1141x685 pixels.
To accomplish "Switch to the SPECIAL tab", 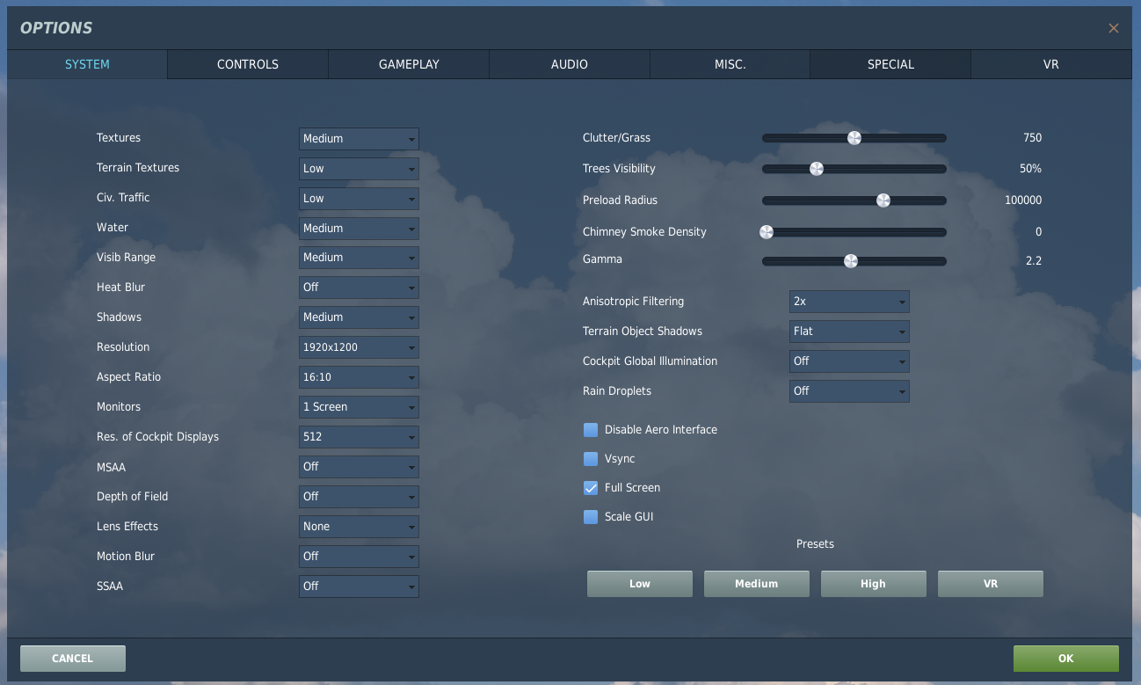I will coord(890,64).
